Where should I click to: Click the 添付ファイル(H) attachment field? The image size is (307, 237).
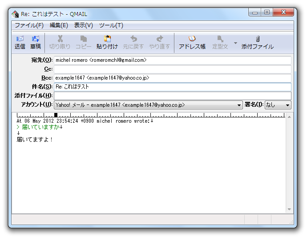173,96
